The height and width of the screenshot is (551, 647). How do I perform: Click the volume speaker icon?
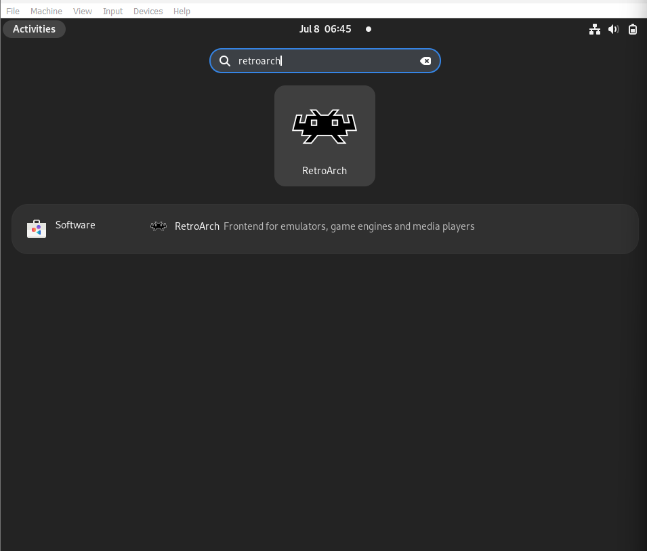pyautogui.click(x=614, y=29)
